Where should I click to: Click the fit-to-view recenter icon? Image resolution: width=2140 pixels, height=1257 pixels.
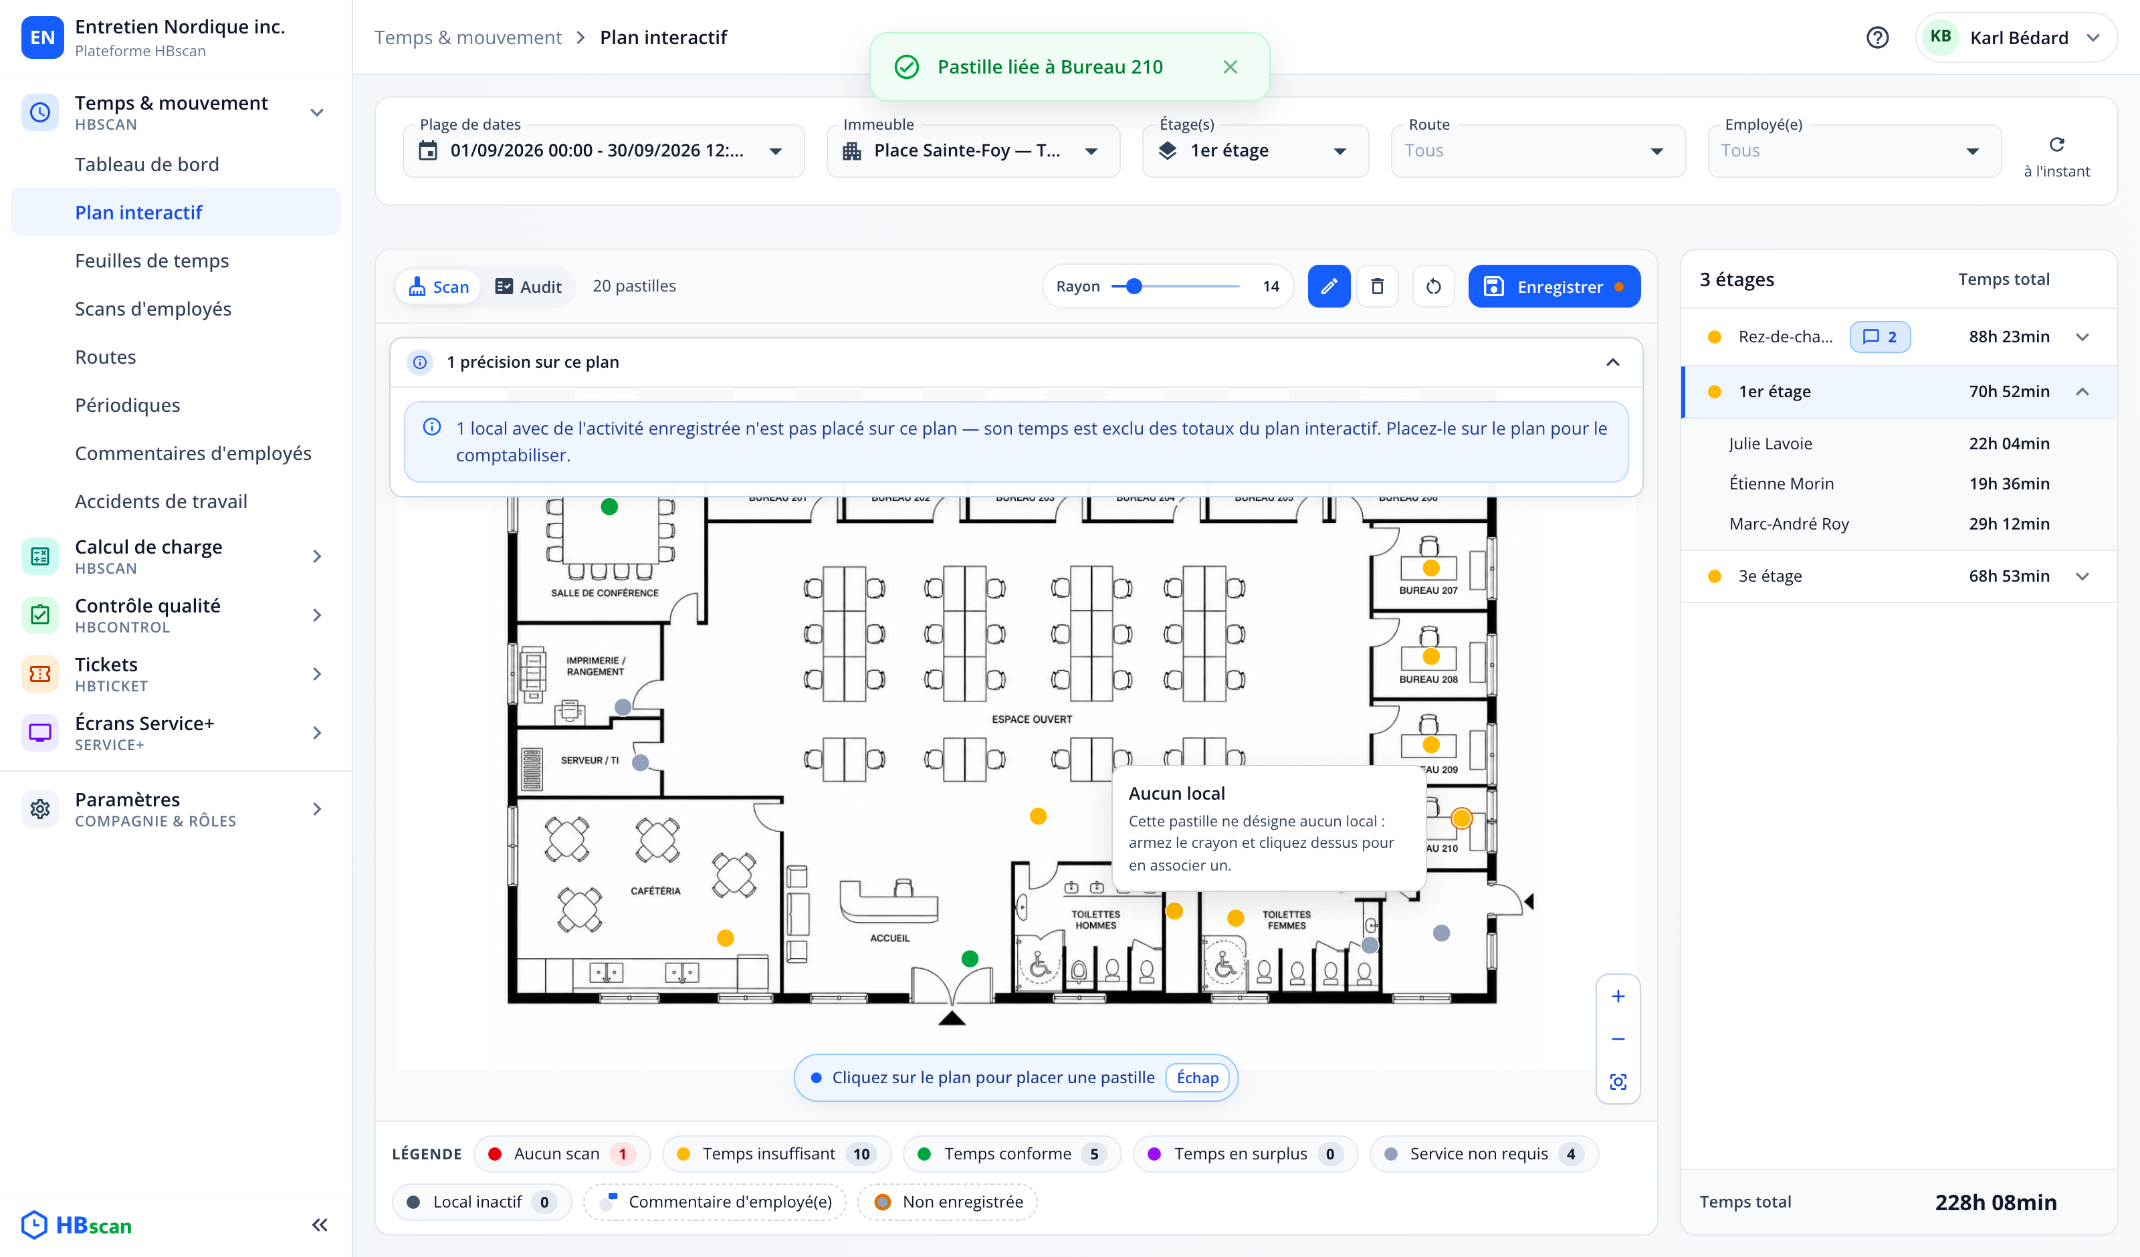[x=1618, y=1081]
